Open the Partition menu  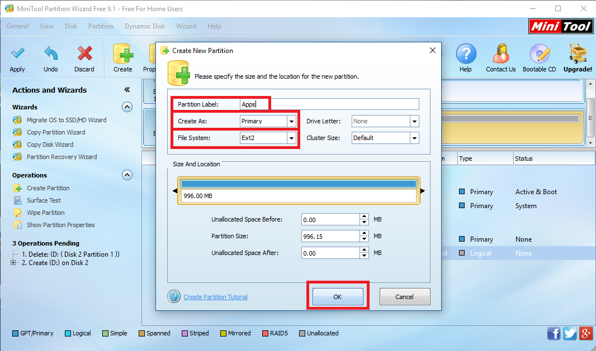[101, 26]
